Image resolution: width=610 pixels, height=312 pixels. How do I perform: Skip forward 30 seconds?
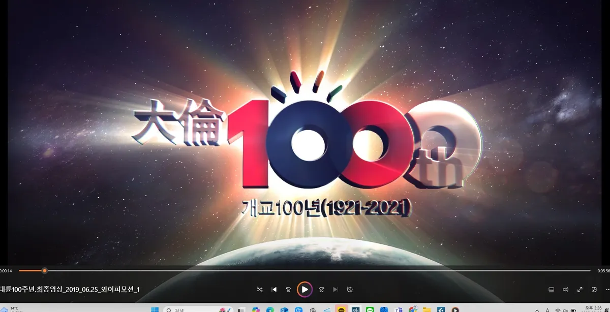coord(321,289)
